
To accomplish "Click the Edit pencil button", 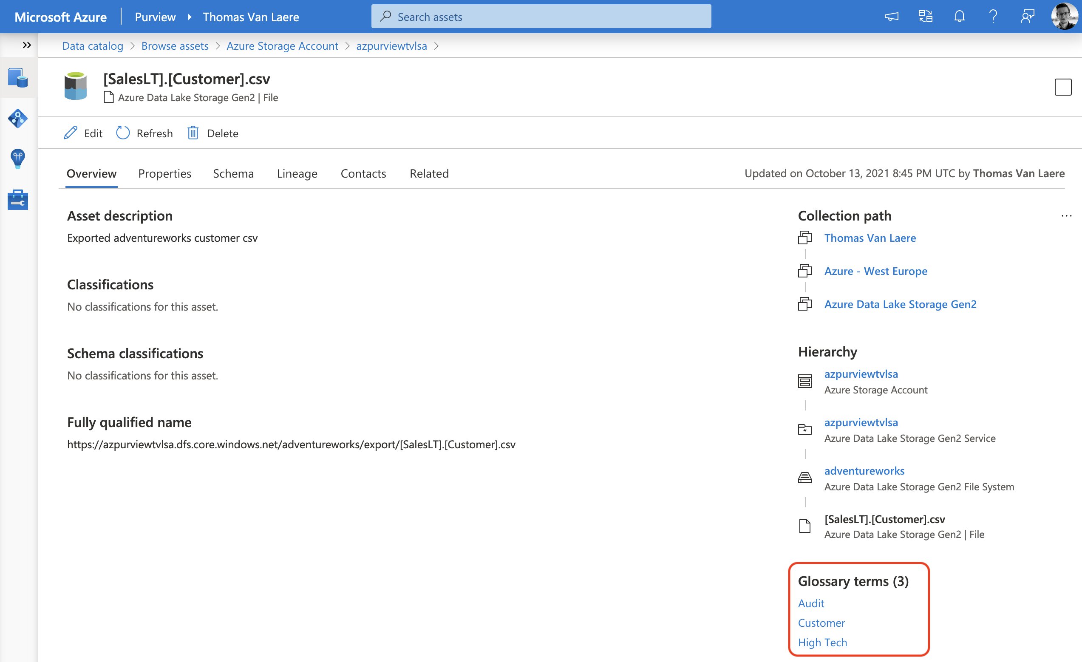I will click(83, 133).
